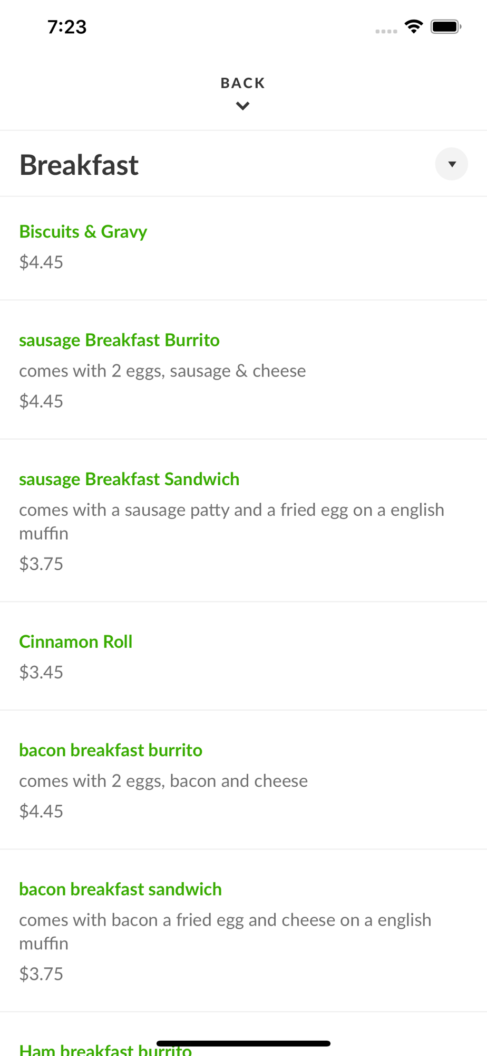Tap bacon fried egg sandwich description
The height and width of the screenshot is (1056, 487).
(225, 931)
